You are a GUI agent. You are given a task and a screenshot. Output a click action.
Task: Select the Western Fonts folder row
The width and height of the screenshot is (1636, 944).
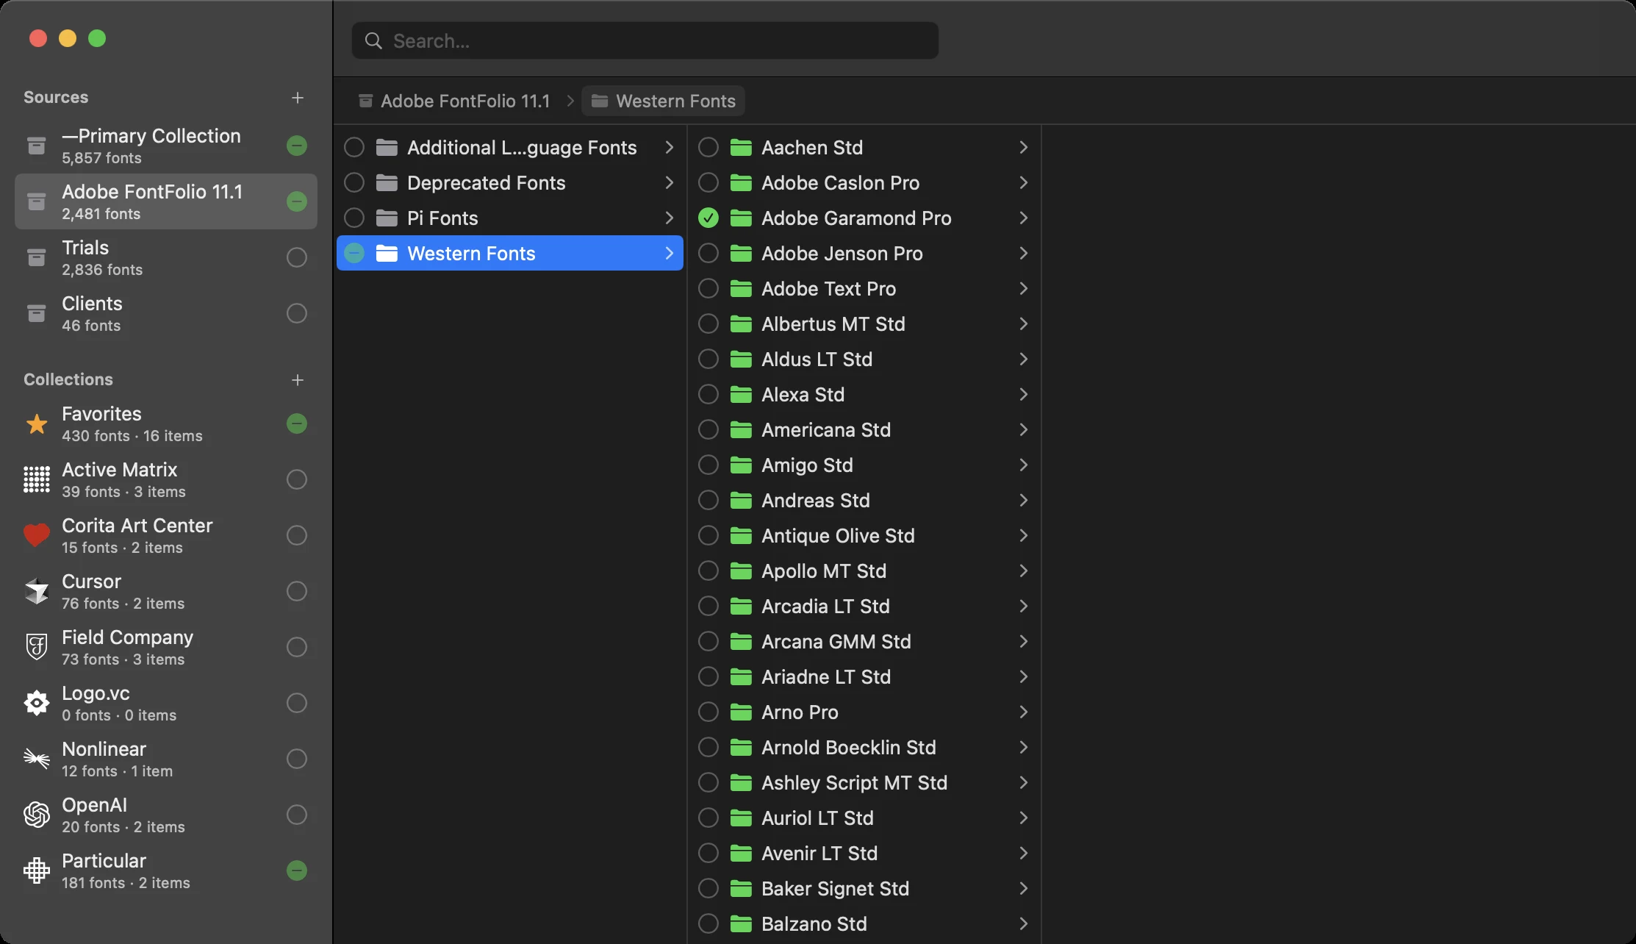pos(510,254)
